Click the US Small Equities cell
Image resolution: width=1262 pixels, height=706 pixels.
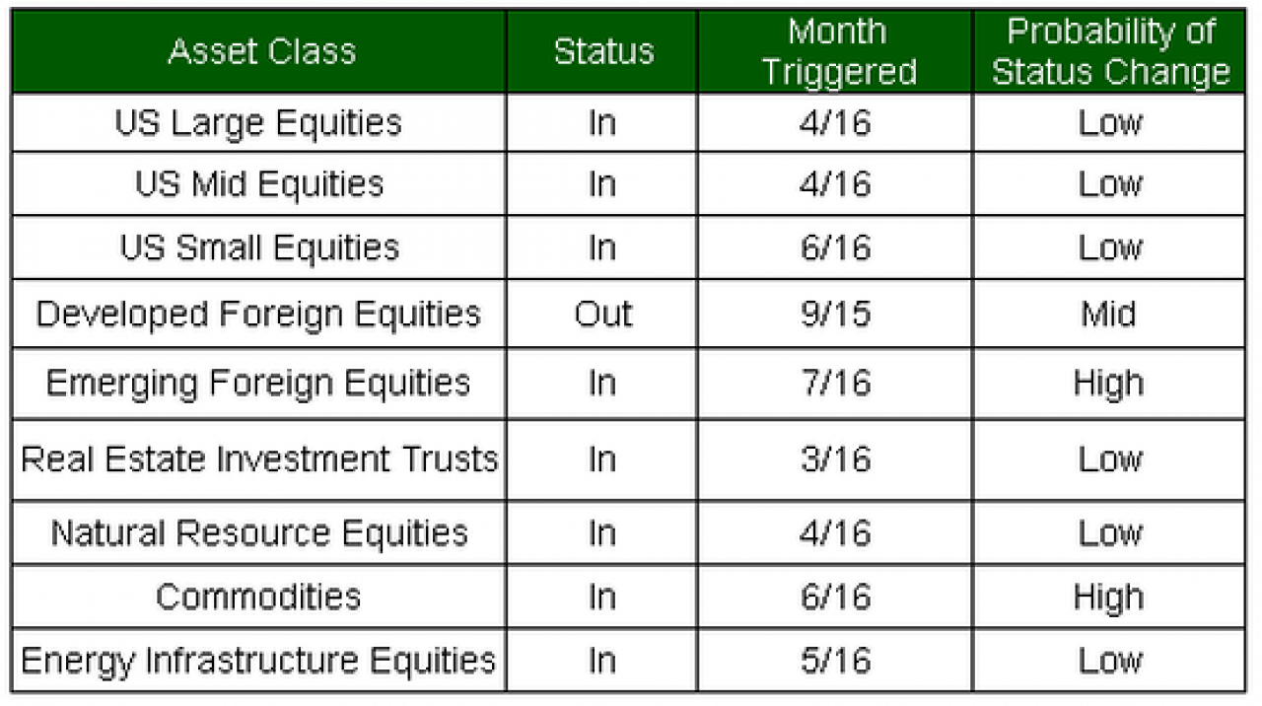pyautogui.click(x=260, y=247)
